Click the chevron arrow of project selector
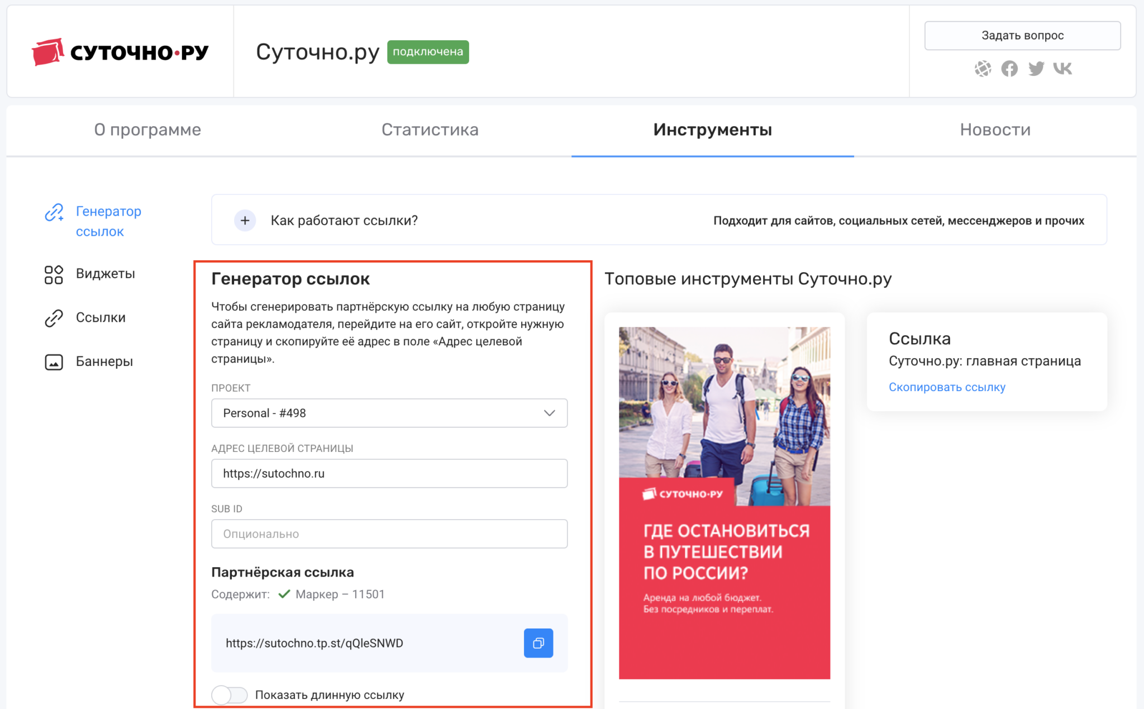Viewport: 1144px width, 709px height. pos(549,413)
